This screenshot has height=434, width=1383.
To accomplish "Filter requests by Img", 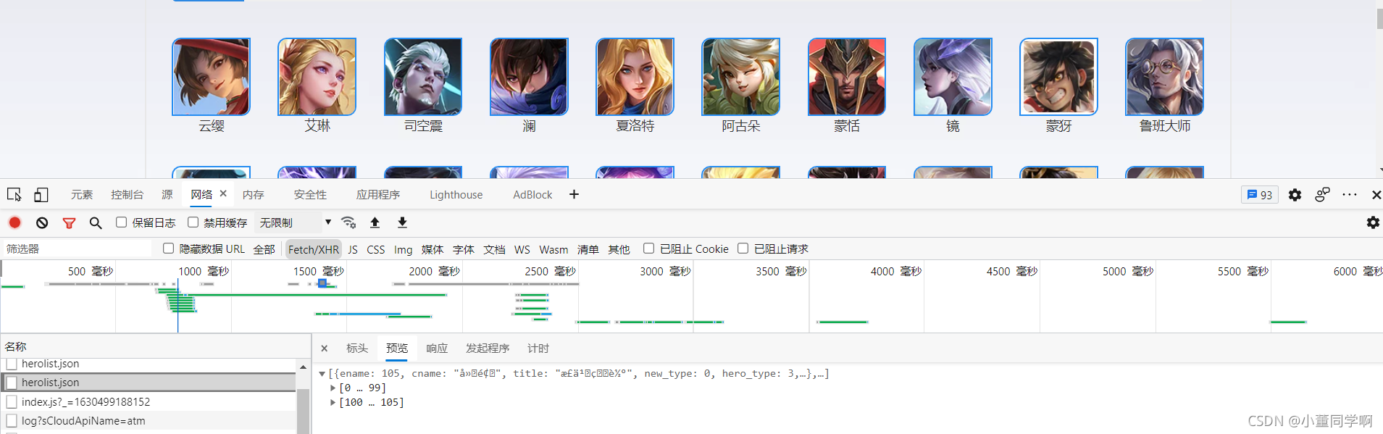I will coord(404,249).
